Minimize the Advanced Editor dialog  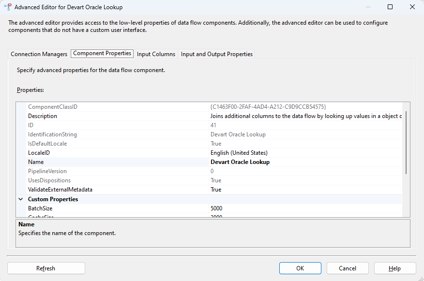pos(367,7)
